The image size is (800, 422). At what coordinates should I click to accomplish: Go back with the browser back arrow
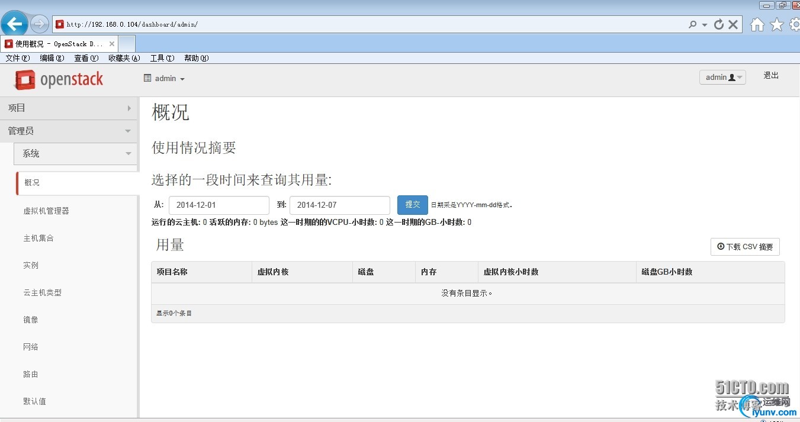(x=14, y=24)
